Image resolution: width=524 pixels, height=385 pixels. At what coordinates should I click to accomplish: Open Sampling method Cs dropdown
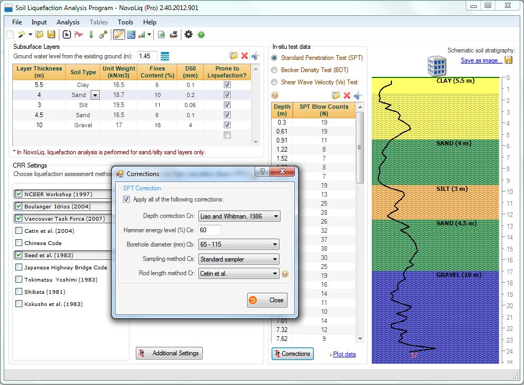(x=239, y=259)
